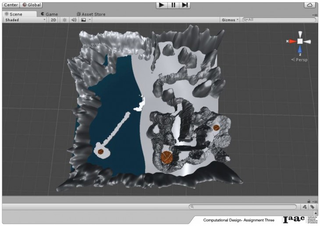Viewport: 320px width, 226px height.
Task: Toggle scene lighting sun icon
Action: pyautogui.click(x=64, y=20)
